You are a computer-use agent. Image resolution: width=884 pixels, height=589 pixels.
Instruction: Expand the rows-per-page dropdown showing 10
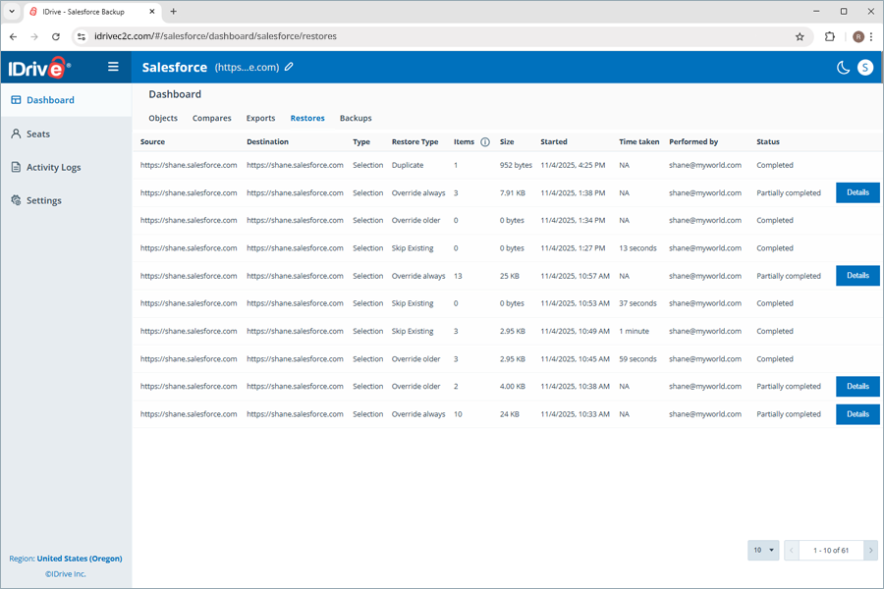(763, 551)
